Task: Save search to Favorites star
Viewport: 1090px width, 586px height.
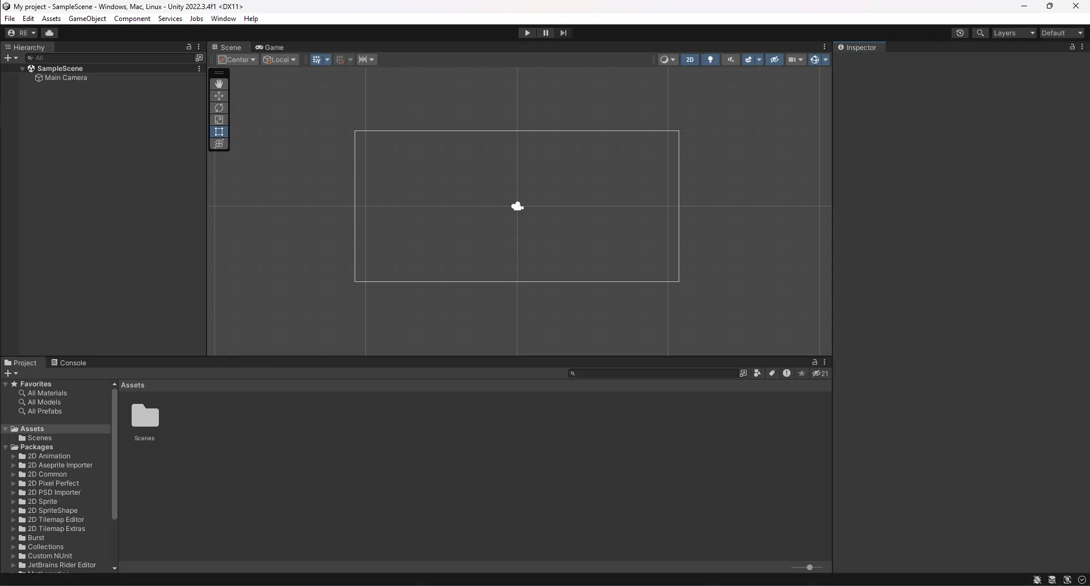Action: tap(802, 373)
